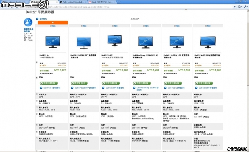Remove the Dell G2210 column via 移除
Screen dimensions: 249x152
177,26
